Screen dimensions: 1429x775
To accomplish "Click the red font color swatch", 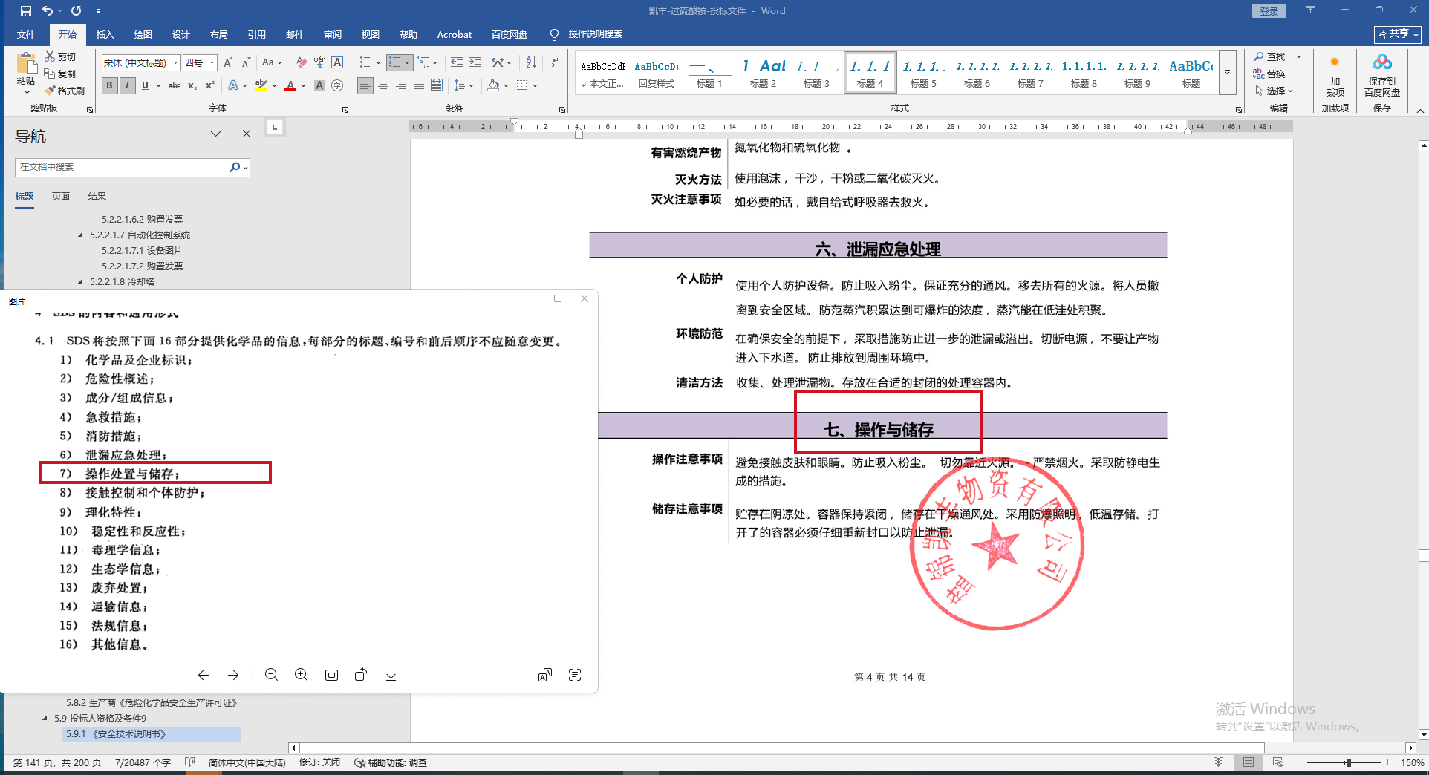I will coord(290,86).
